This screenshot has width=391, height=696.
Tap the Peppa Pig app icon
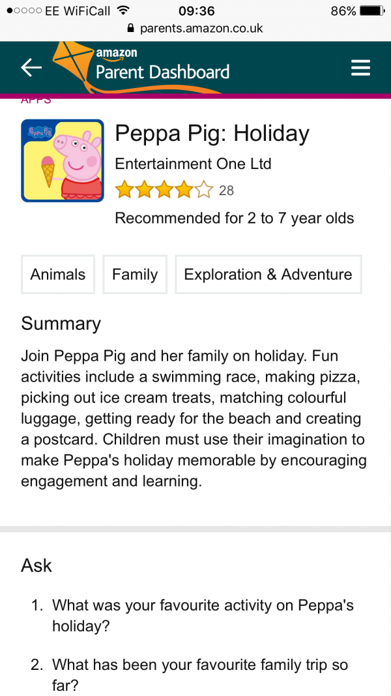tap(63, 160)
